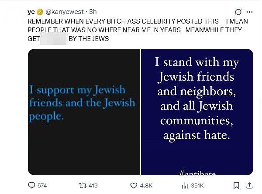The width and height of the screenshot is (262, 194).
Task: Open the left black Jewish friends image
Action: (x=84, y=112)
